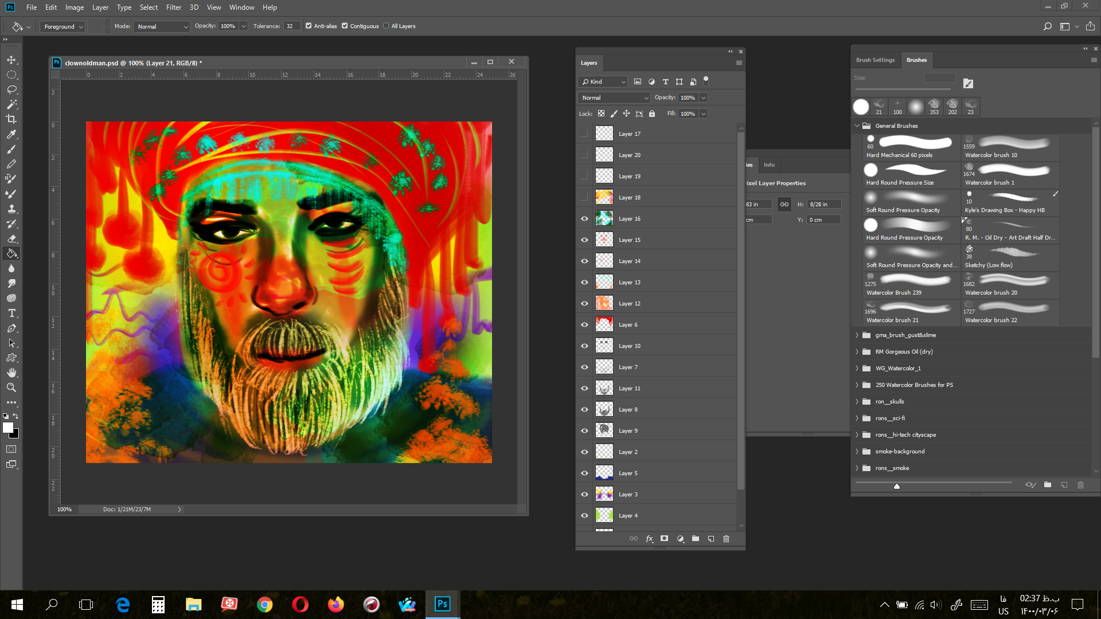This screenshot has height=619, width=1101.
Task: Click foreground color swatch
Action: tap(8, 428)
